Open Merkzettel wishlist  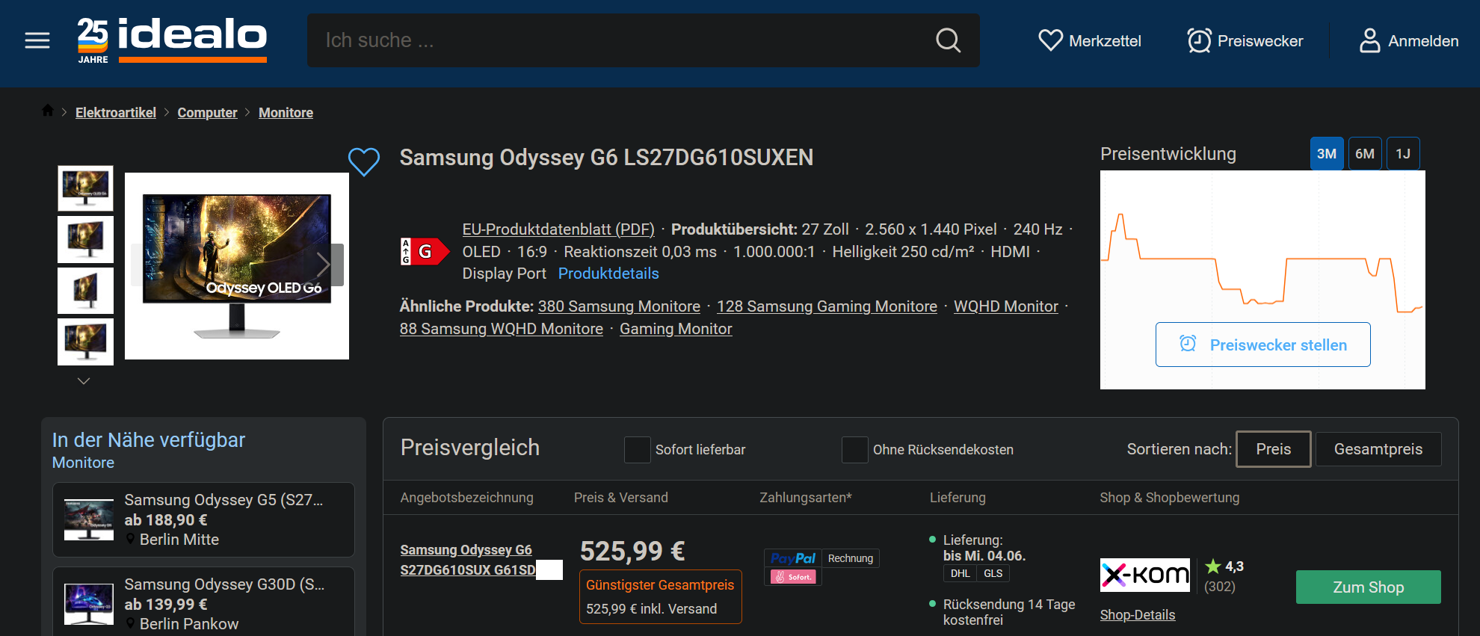[1090, 40]
